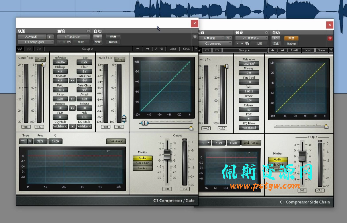This screenshot has width=347, height=223.
Task: Open help question mark in comp-gate window
Action: 196,49
